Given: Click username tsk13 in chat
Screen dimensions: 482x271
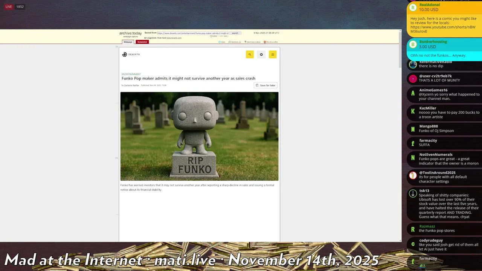Looking at the screenshot, I should point(424,191).
